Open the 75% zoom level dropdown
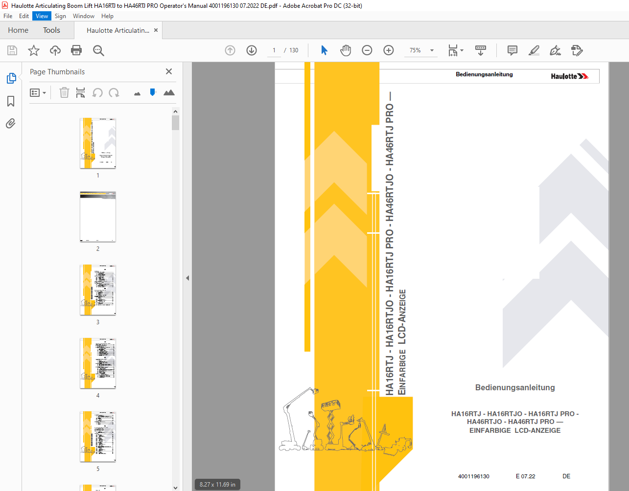The image size is (629, 491). (x=421, y=50)
